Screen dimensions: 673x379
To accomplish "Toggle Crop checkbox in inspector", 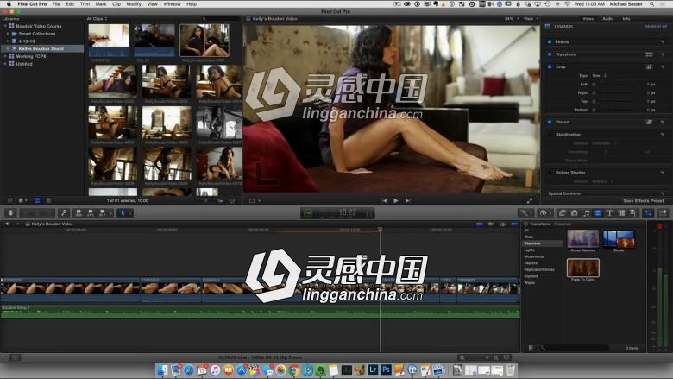I will pyautogui.click(x=550, y=67).
